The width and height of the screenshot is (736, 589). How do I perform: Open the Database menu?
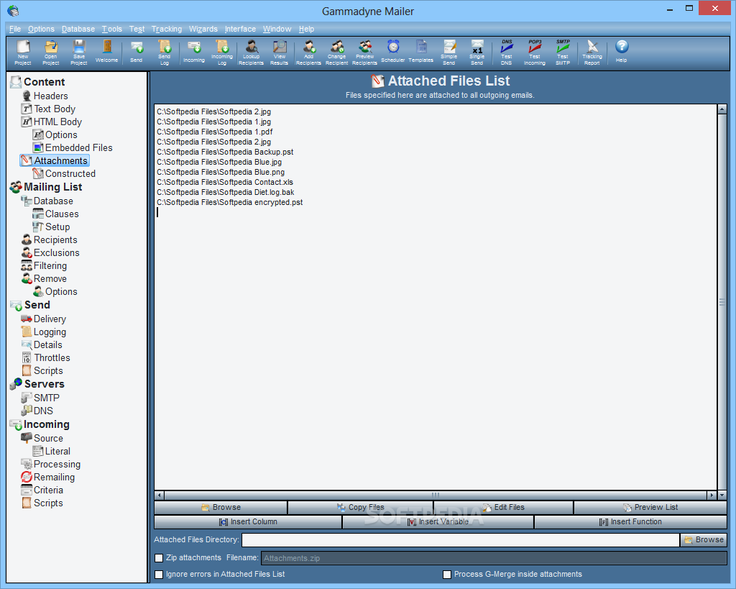pyautogui.click(x=78, y=29)
